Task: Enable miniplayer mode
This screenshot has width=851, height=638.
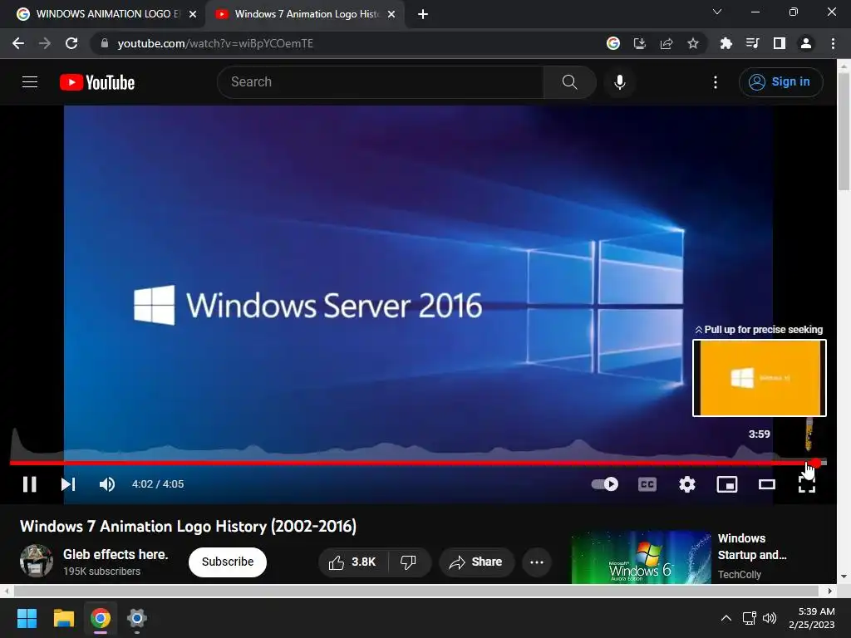Action: (726, 484)
